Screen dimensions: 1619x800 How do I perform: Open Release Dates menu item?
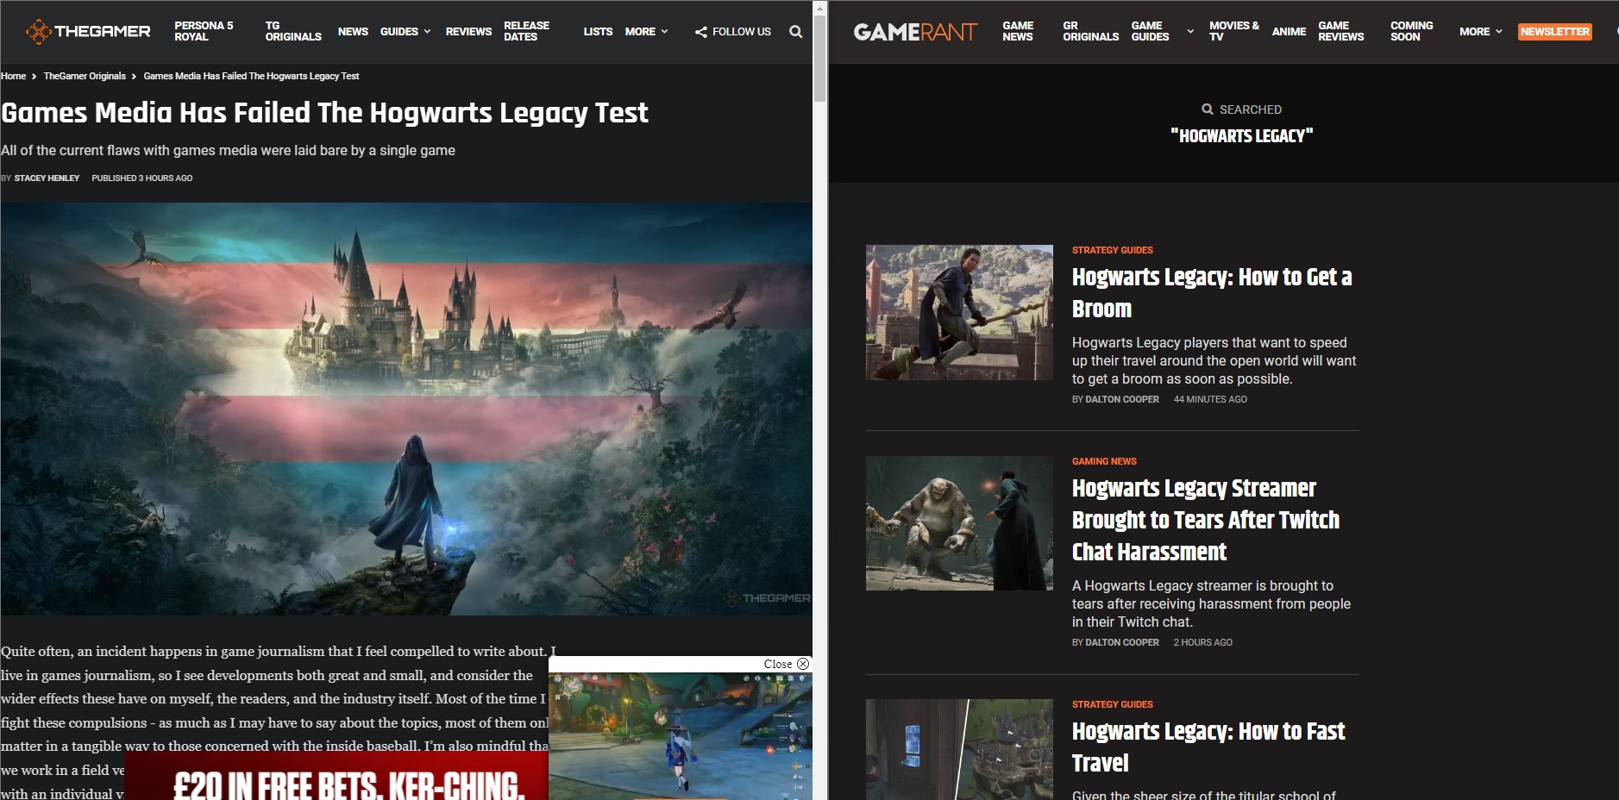(x=526, y=31)
